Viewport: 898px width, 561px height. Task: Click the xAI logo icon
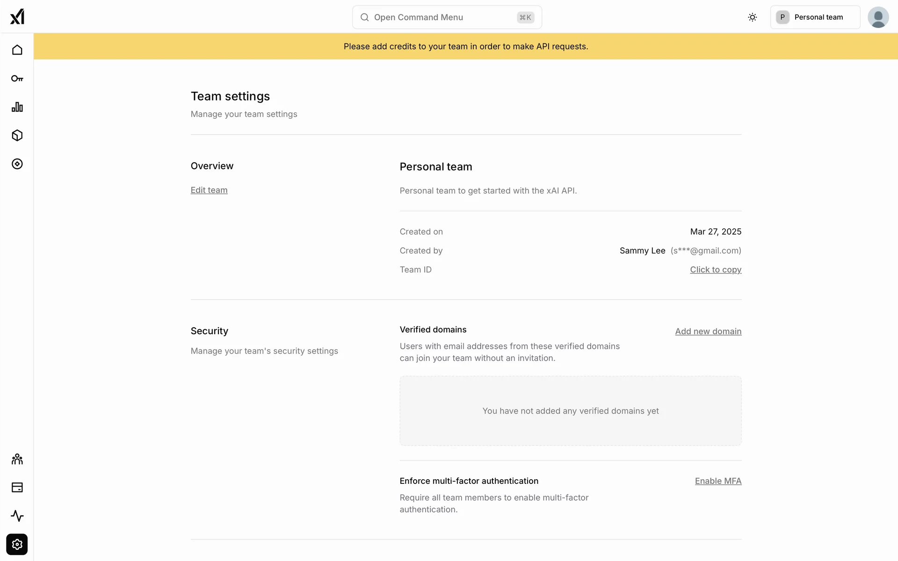click(x=17, y=17)
